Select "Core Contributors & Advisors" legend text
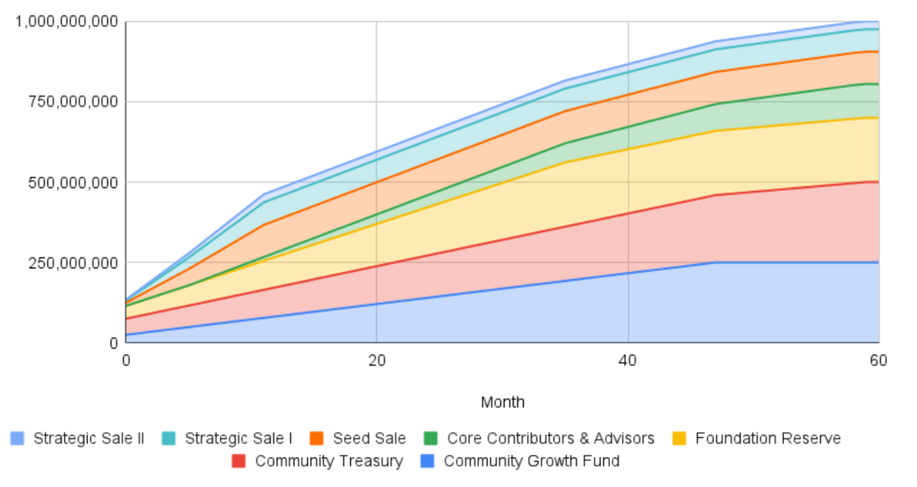 [x=550, y=439]
